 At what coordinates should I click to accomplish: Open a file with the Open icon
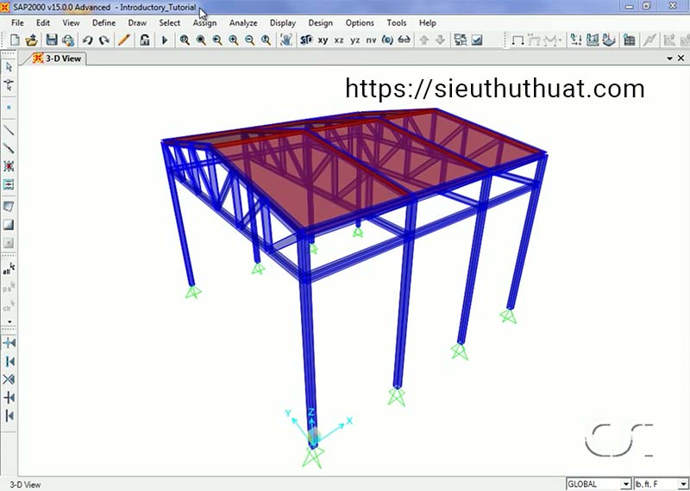[x=31, y=40]
